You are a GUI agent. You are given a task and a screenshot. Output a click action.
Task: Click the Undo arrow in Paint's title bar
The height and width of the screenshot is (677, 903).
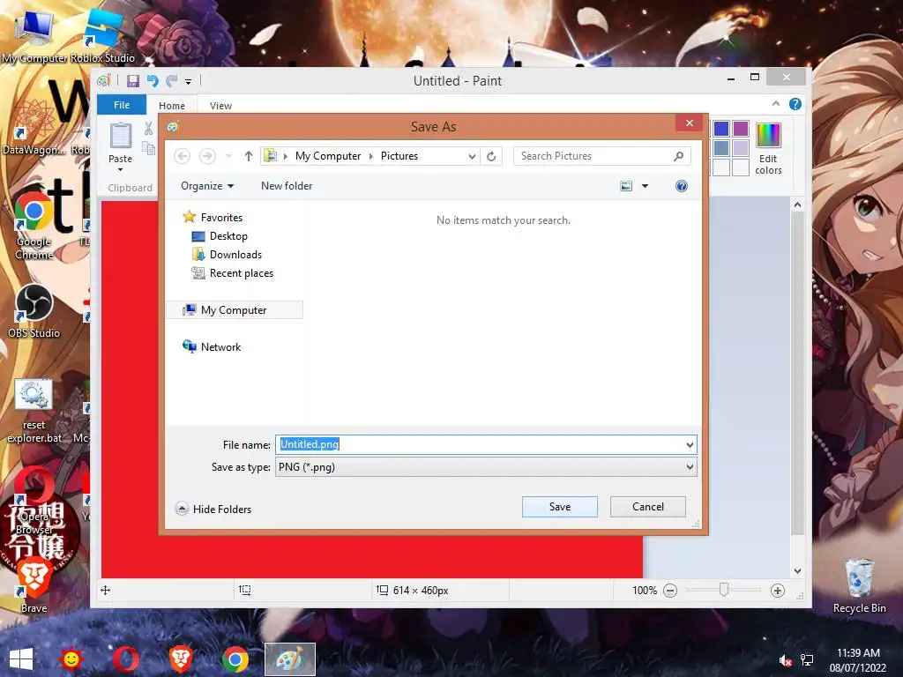(x=153, y=81)
